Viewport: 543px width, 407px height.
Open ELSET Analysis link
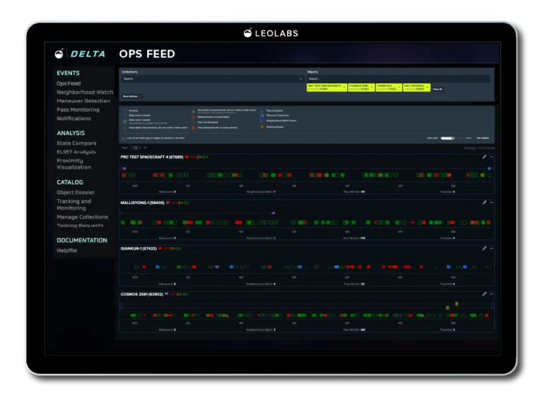(76, 152)
